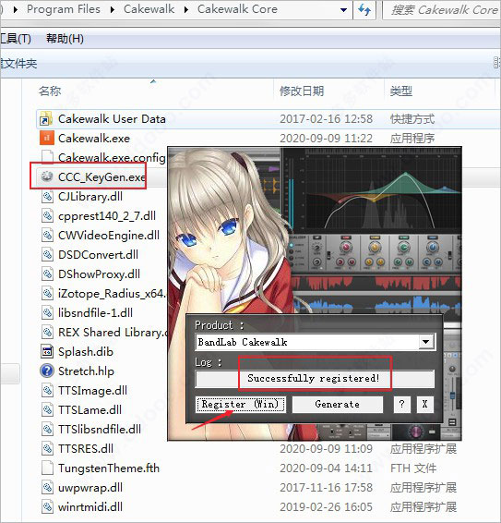
Task: Expand the breadcrumb arrow after Cakewalk folder
Action: tap(186, 9)
